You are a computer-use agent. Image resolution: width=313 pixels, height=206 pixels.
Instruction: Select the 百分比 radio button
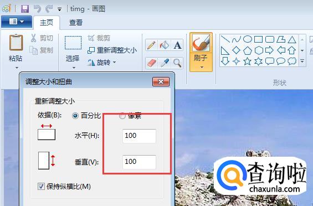(x=75, y=116)
